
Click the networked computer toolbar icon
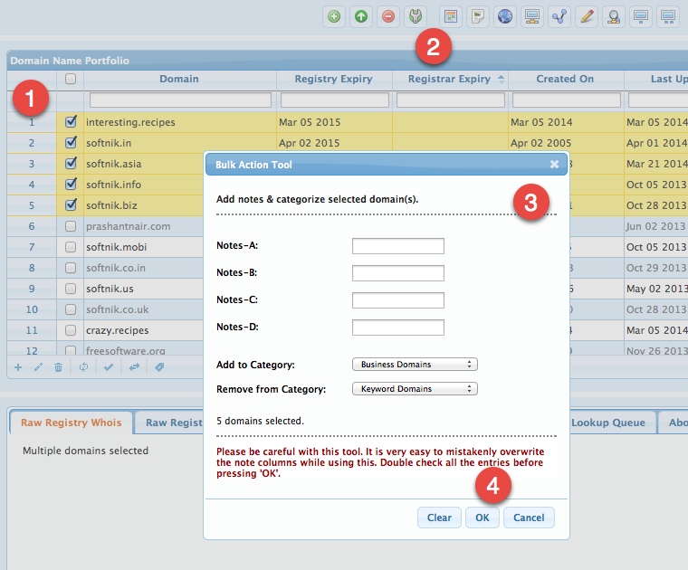tap(532, 16)
